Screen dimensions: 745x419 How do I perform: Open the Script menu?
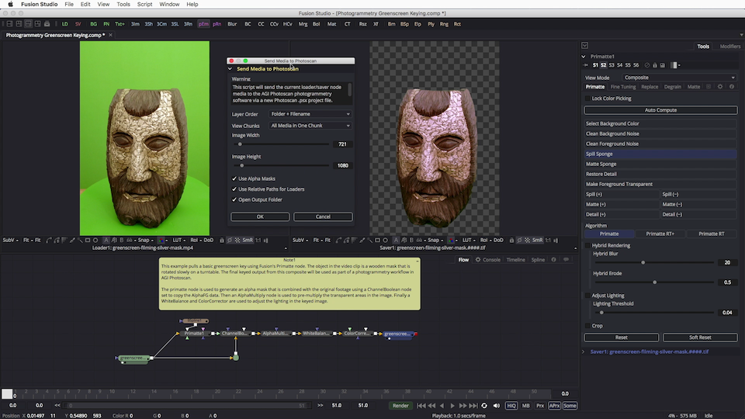pos(144,5)
